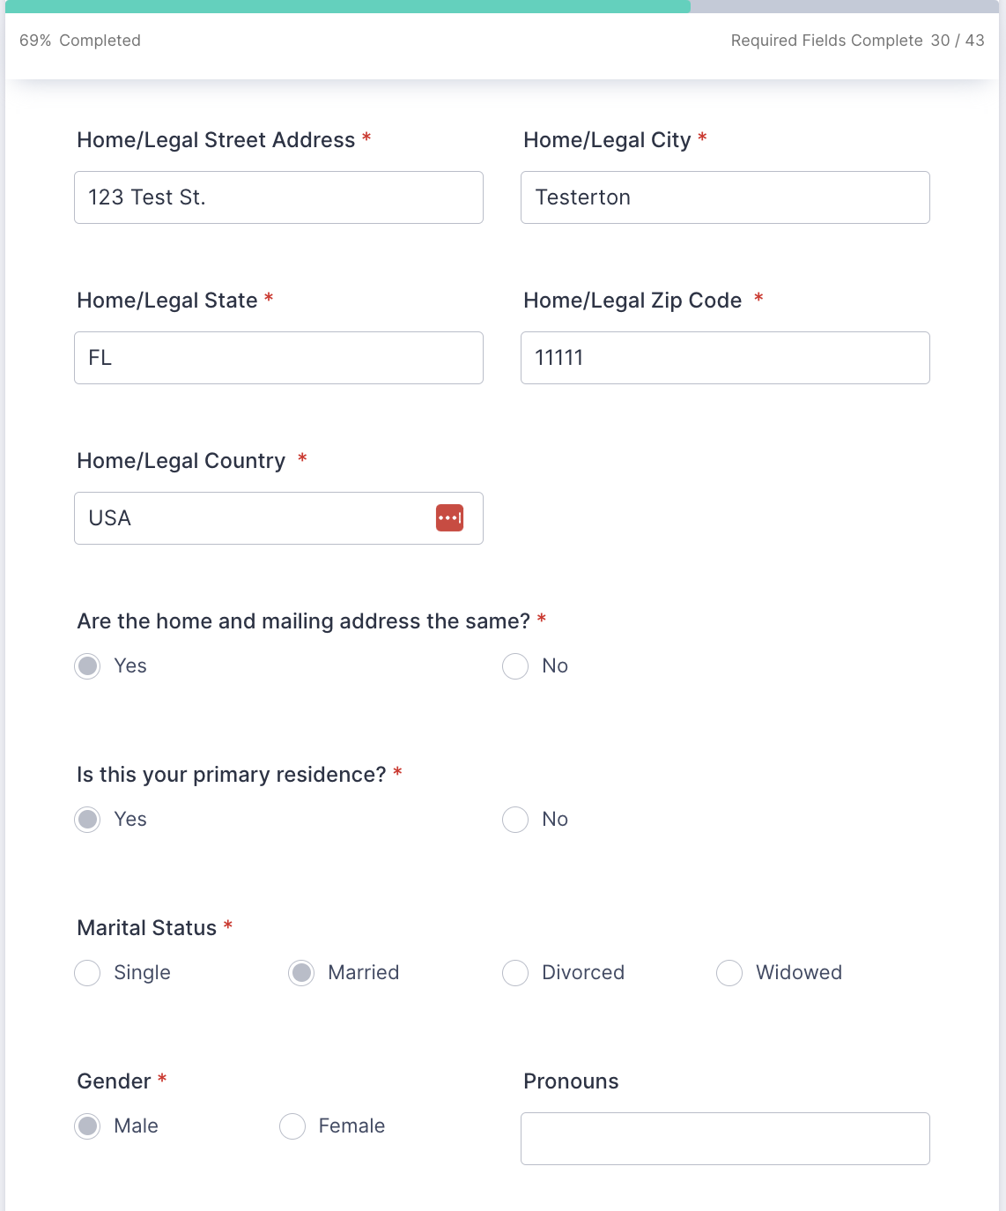Click the Home/Legal City input field
The image size is (1006, 1211).
click(725, 197)
